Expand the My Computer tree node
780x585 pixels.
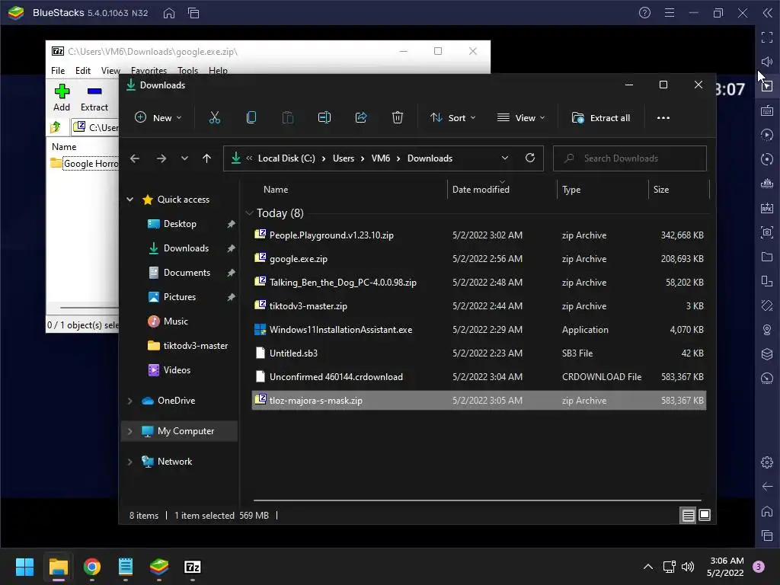point(129,431)
